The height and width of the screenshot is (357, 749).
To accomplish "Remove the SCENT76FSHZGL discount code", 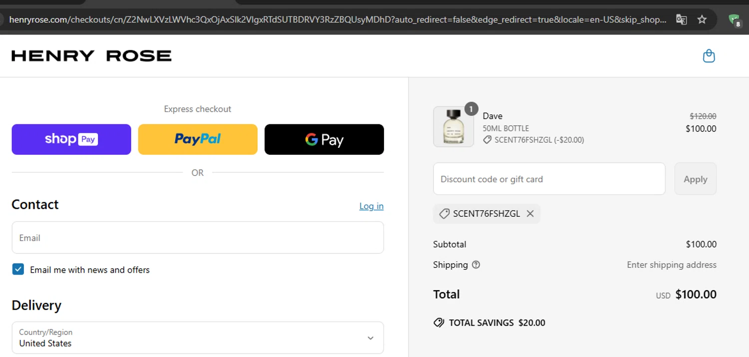I will pos(530,214).
